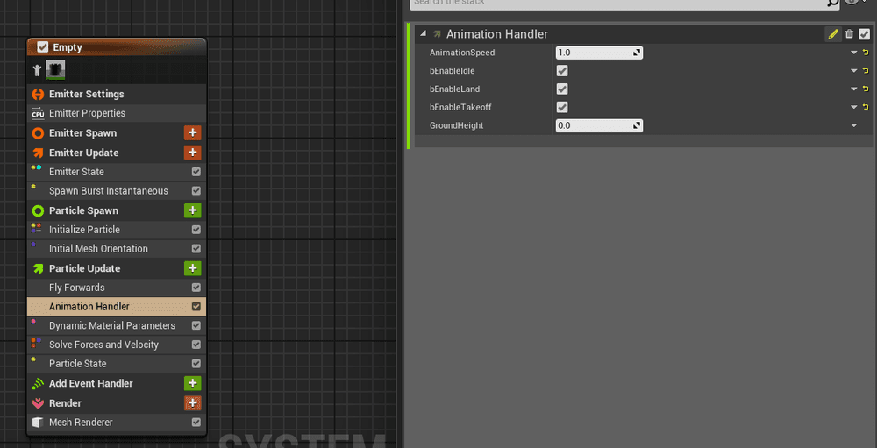Uncheck bEnableIdle property checkbox
Viewport: 877px width, 448px height.
point(562,71)
